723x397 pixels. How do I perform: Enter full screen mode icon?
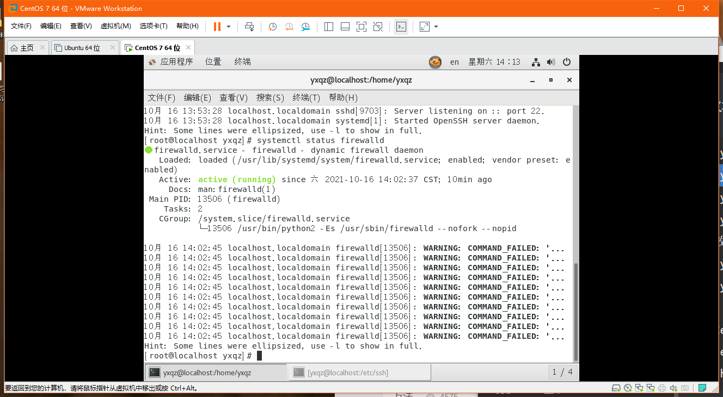[361, 27]
